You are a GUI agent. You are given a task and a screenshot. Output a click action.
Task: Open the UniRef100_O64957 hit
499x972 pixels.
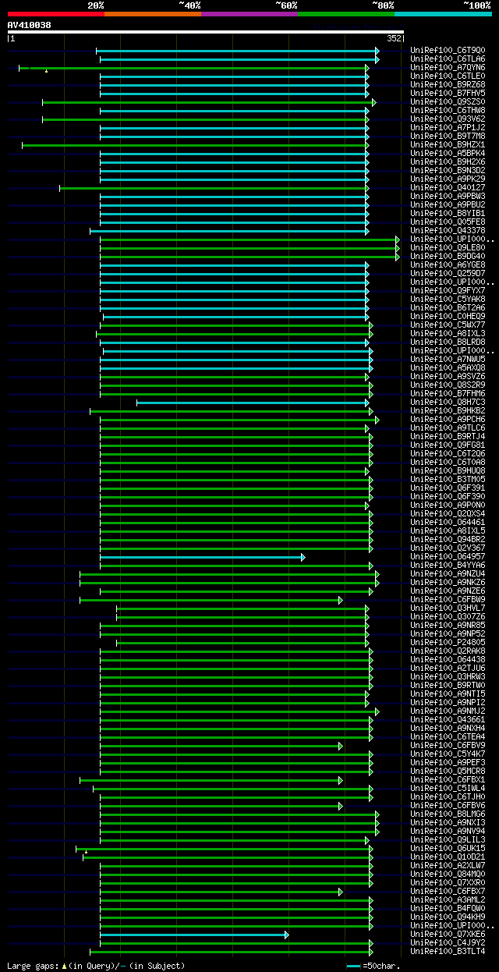(x=448, y=557)
